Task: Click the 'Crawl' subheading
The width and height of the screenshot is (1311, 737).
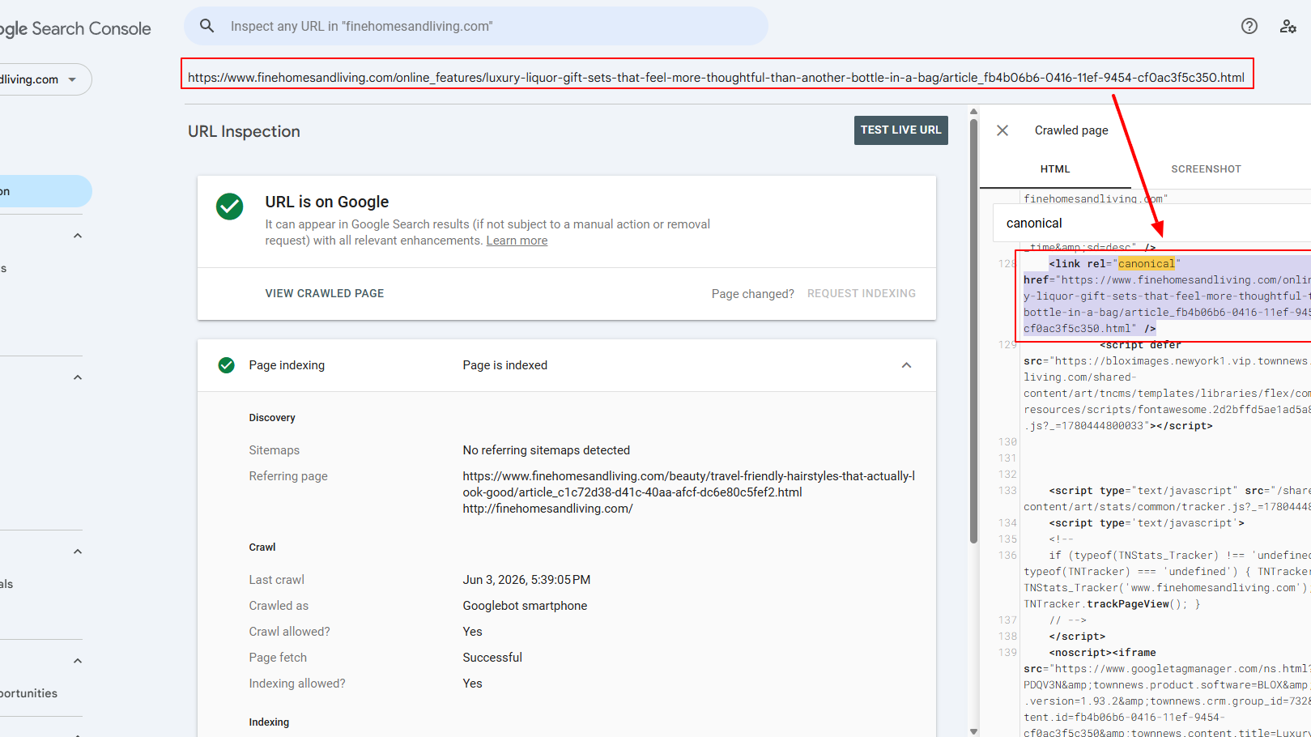Action: [x=262, y=547]
